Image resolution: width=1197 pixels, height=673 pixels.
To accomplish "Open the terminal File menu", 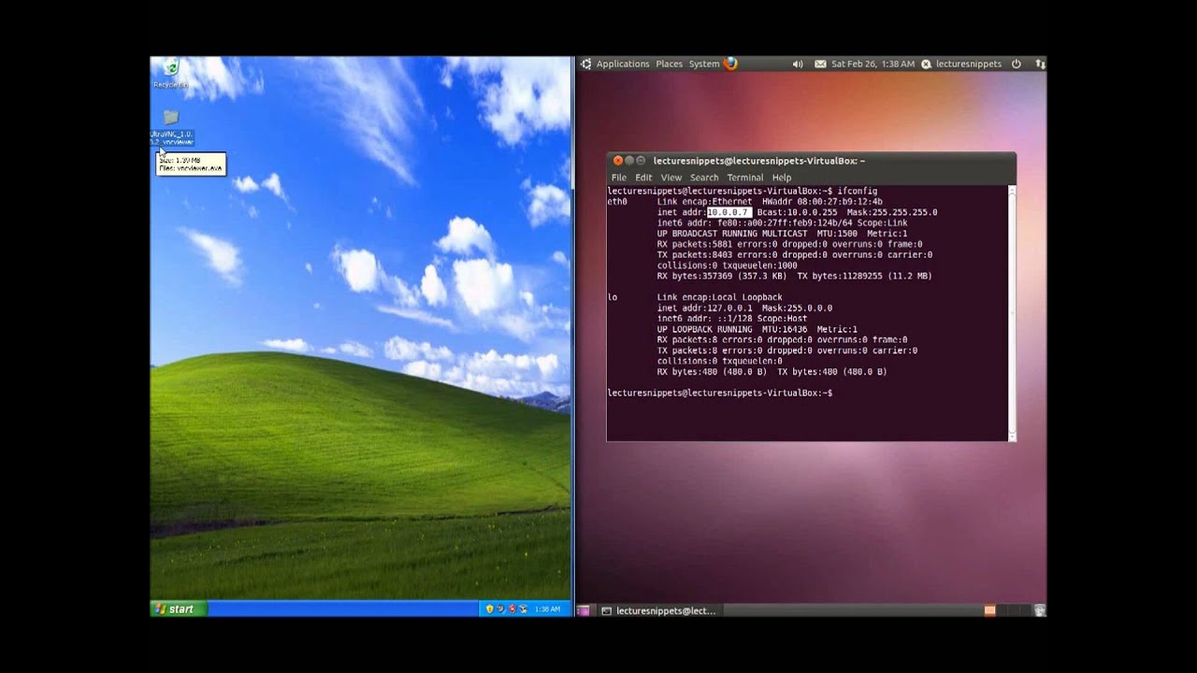I will coord(619,178).
